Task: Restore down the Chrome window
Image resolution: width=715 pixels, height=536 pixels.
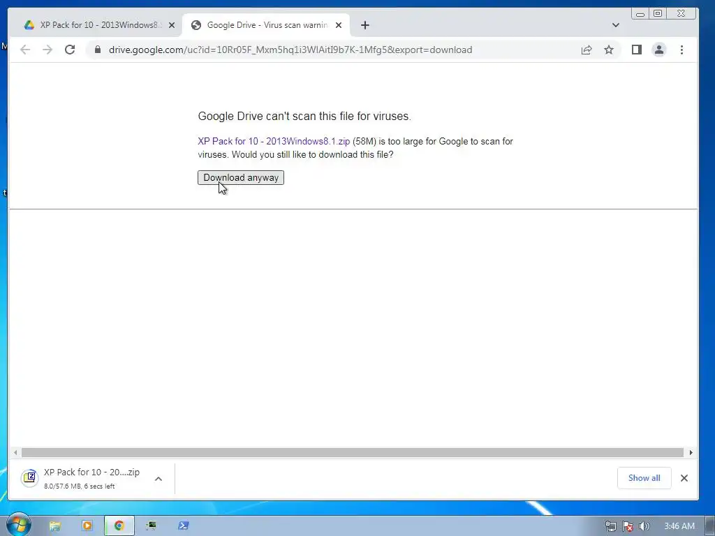Action: pyautogui.click(x=658, y=14)
